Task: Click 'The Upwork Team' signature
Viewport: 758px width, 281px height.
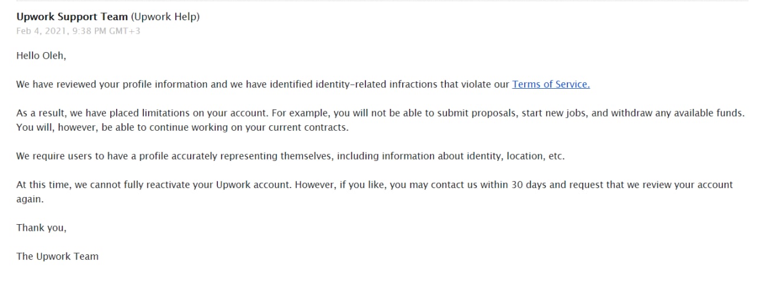Action: (x=57, y=257)
